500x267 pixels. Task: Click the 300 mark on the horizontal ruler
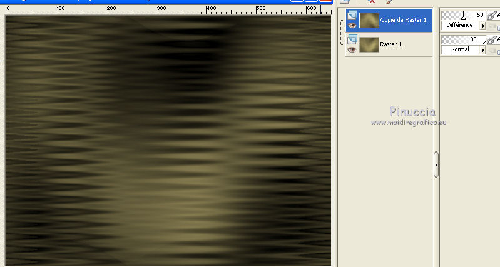tap(161, 8)
